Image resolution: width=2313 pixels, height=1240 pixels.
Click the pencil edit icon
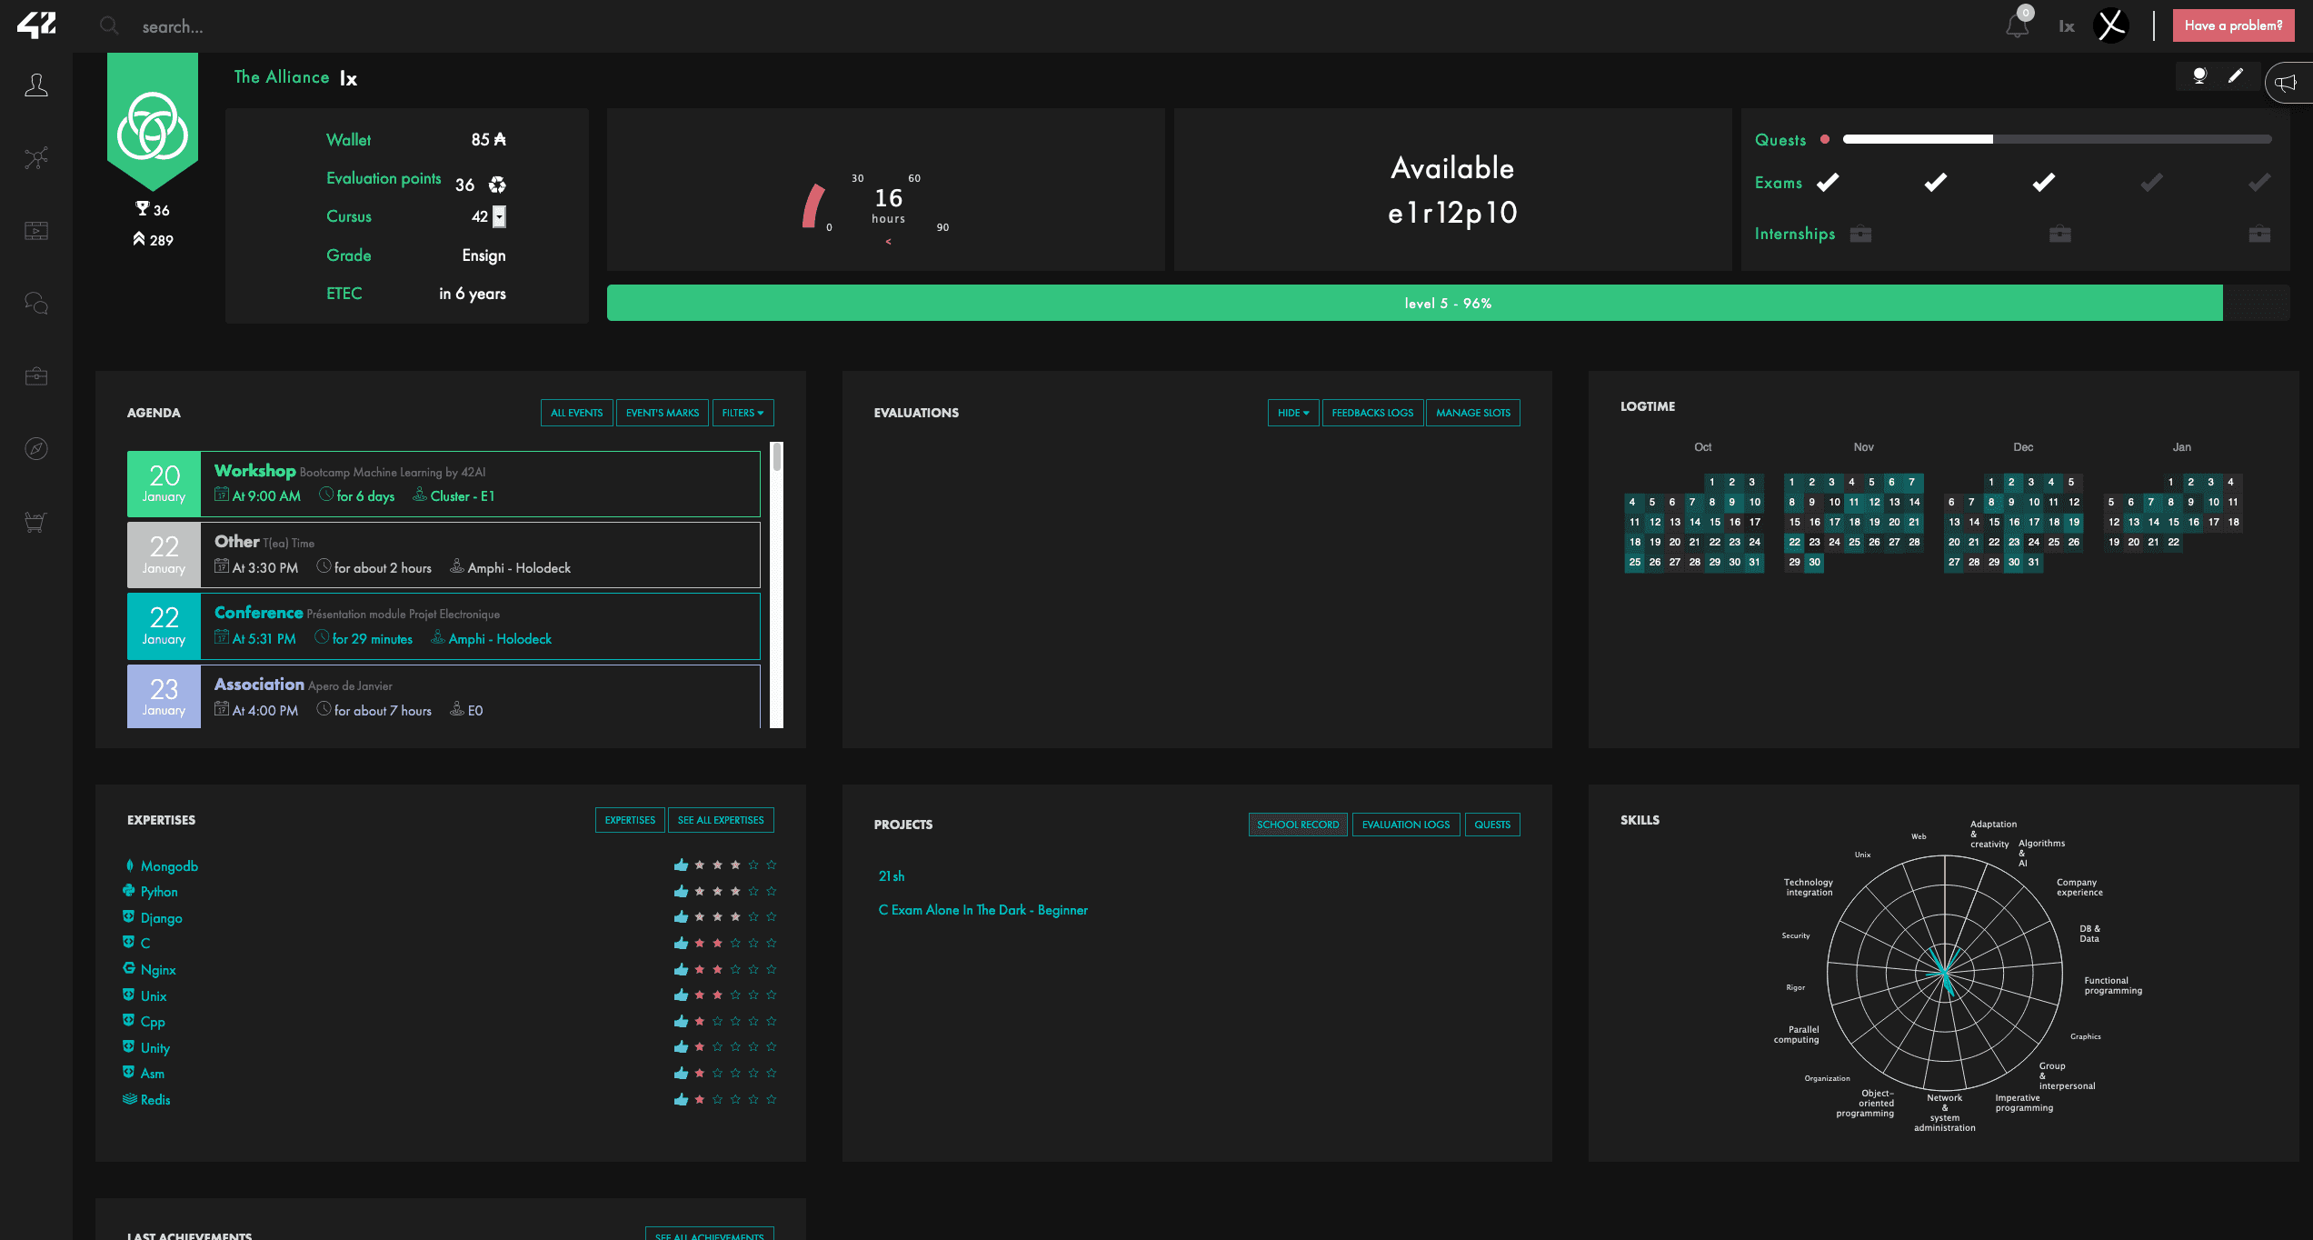point(2236,76)
